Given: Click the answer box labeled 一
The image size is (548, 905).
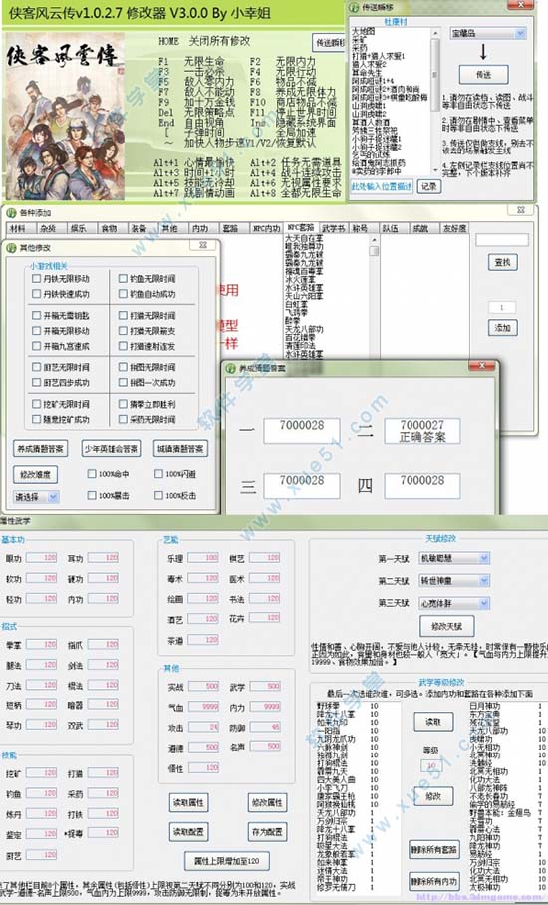Looking at the screenshot, I should tap(302, 431).
